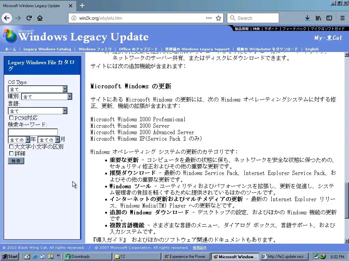Open the Firefox hamburger menu

[343, 18]
